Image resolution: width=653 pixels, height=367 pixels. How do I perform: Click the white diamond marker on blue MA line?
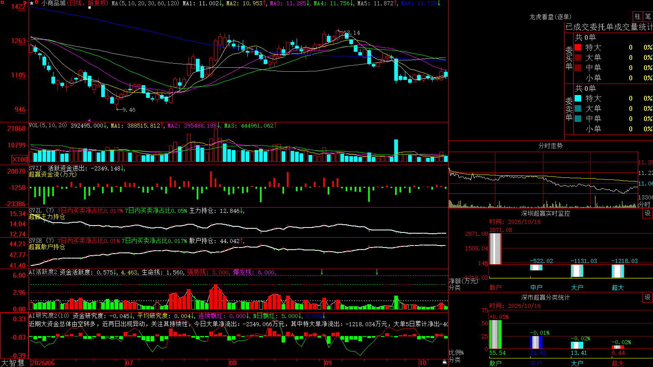[x=89, y=7]
